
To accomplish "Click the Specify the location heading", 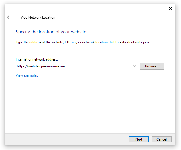I will (51, 32).
